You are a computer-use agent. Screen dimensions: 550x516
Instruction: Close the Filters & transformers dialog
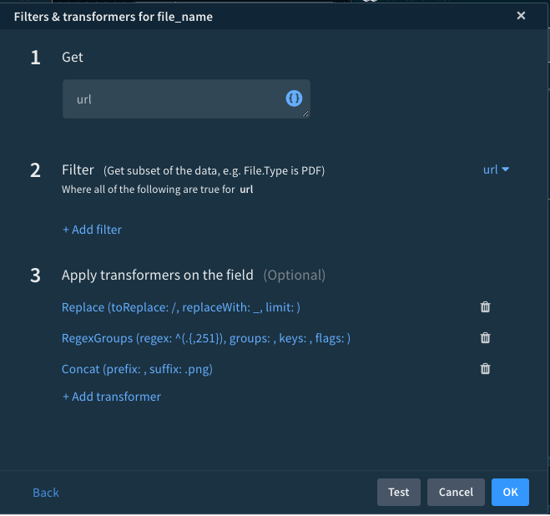[521, 16]
